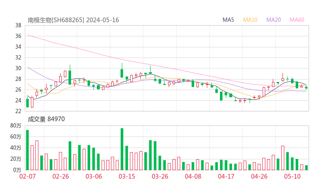Click the price axis value 24
Screen dimensions: 313x186
18,100
